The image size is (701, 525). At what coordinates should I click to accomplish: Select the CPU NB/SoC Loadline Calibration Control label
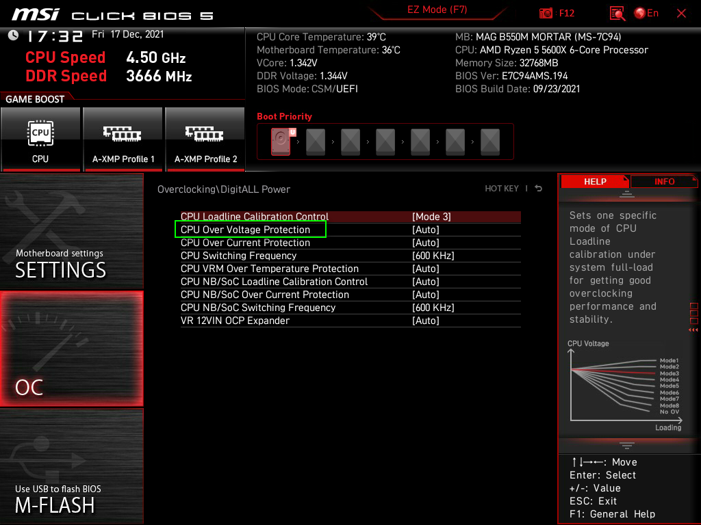[x=274, y=281]
